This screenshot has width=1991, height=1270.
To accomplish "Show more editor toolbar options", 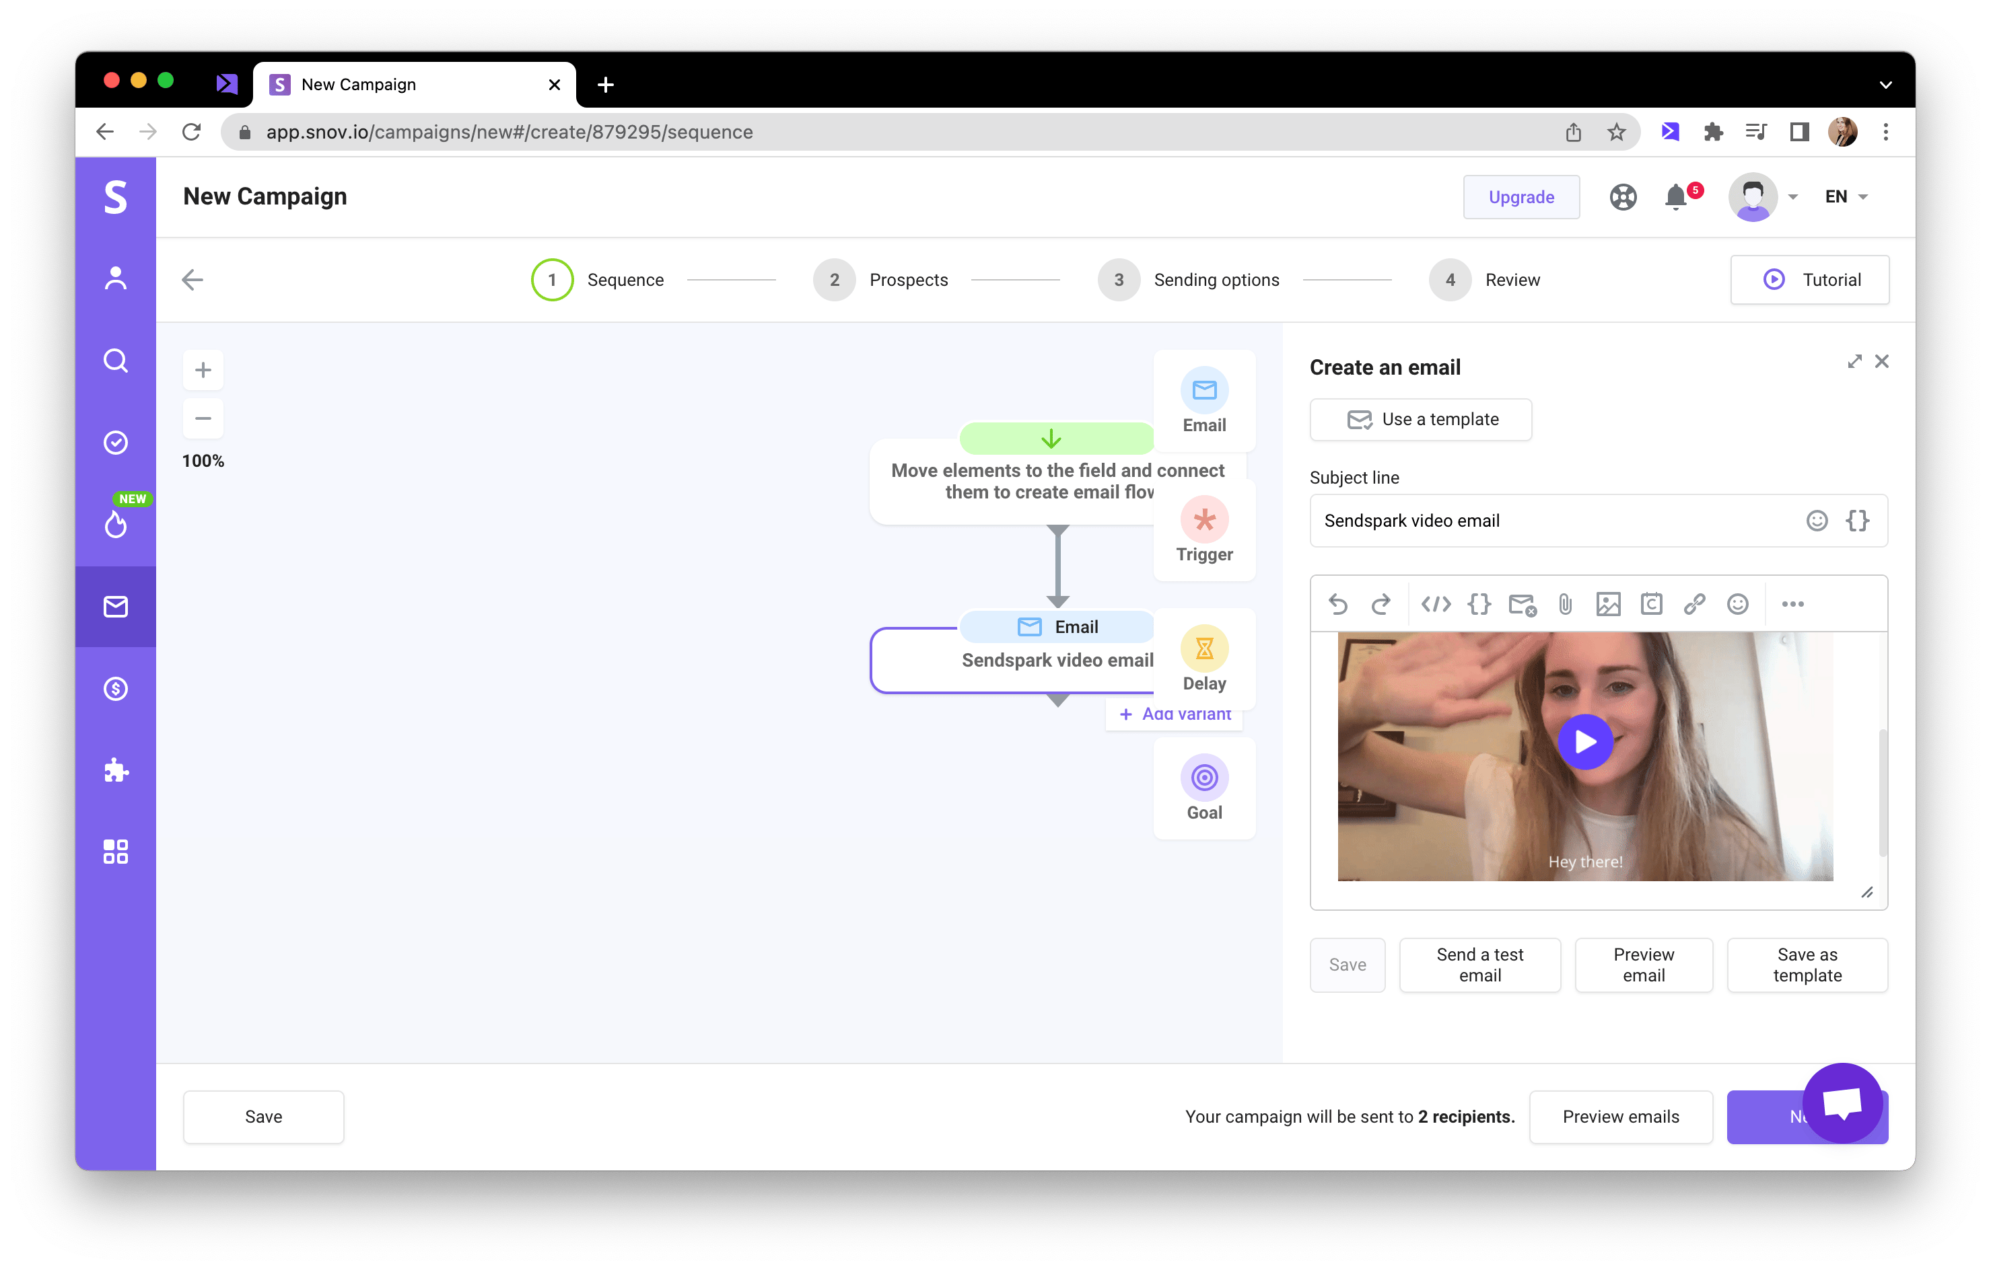I will [1792, 604].
